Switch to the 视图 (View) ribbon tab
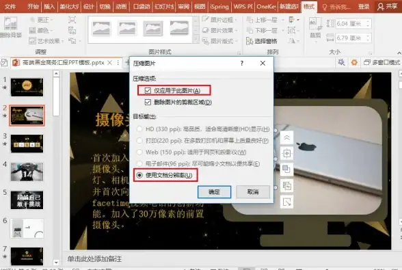 [x=200, y=6]
